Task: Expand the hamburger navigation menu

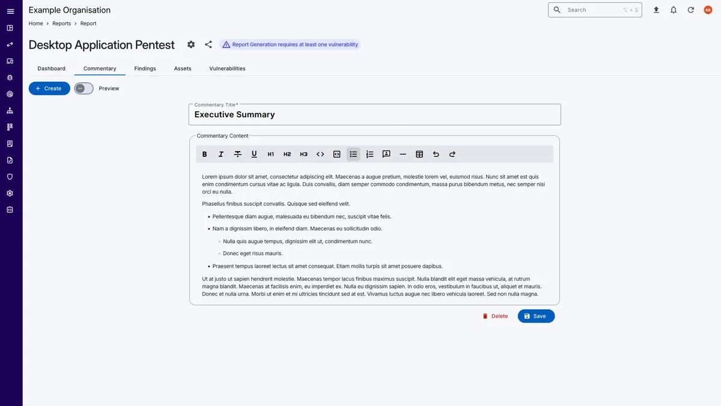Action: (10, 11)
